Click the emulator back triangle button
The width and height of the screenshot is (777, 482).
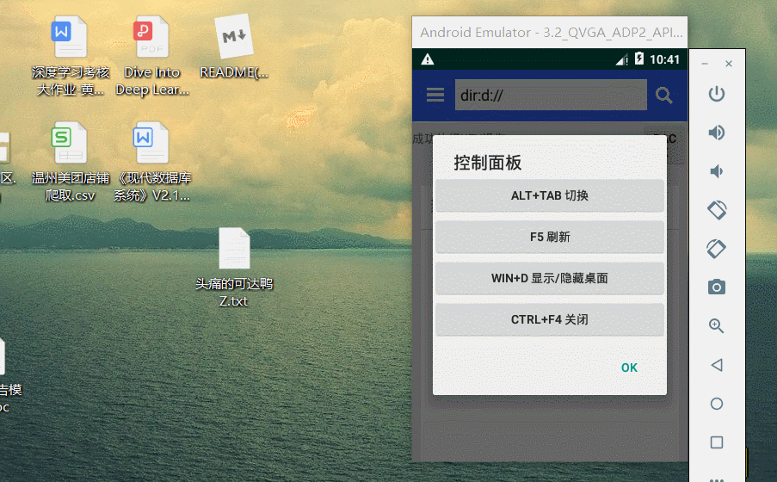(717, 365)
